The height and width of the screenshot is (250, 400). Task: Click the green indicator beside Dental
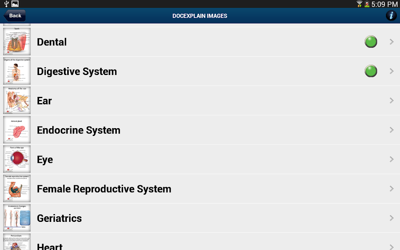click(x=371, y=42)
